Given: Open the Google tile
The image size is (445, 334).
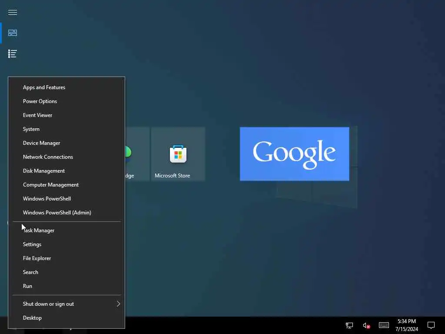Looking at the screenshot, I should point(295,154).
